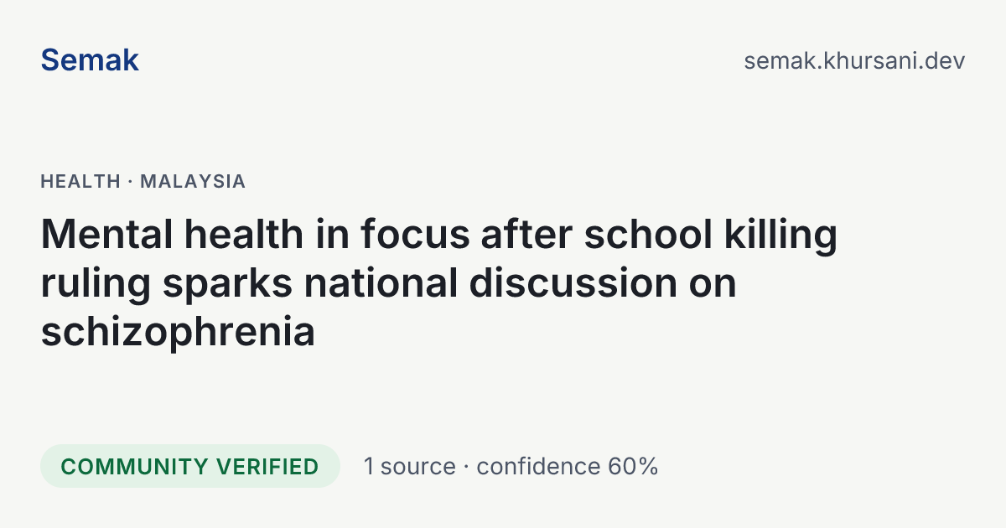The height and width of the screenshot is (528, 1006).
Task: Click '60%' in the confidence text
Action: tap(630, 466)
